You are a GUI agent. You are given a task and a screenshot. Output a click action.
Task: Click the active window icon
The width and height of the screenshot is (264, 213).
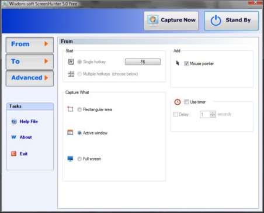coord(70,132)
